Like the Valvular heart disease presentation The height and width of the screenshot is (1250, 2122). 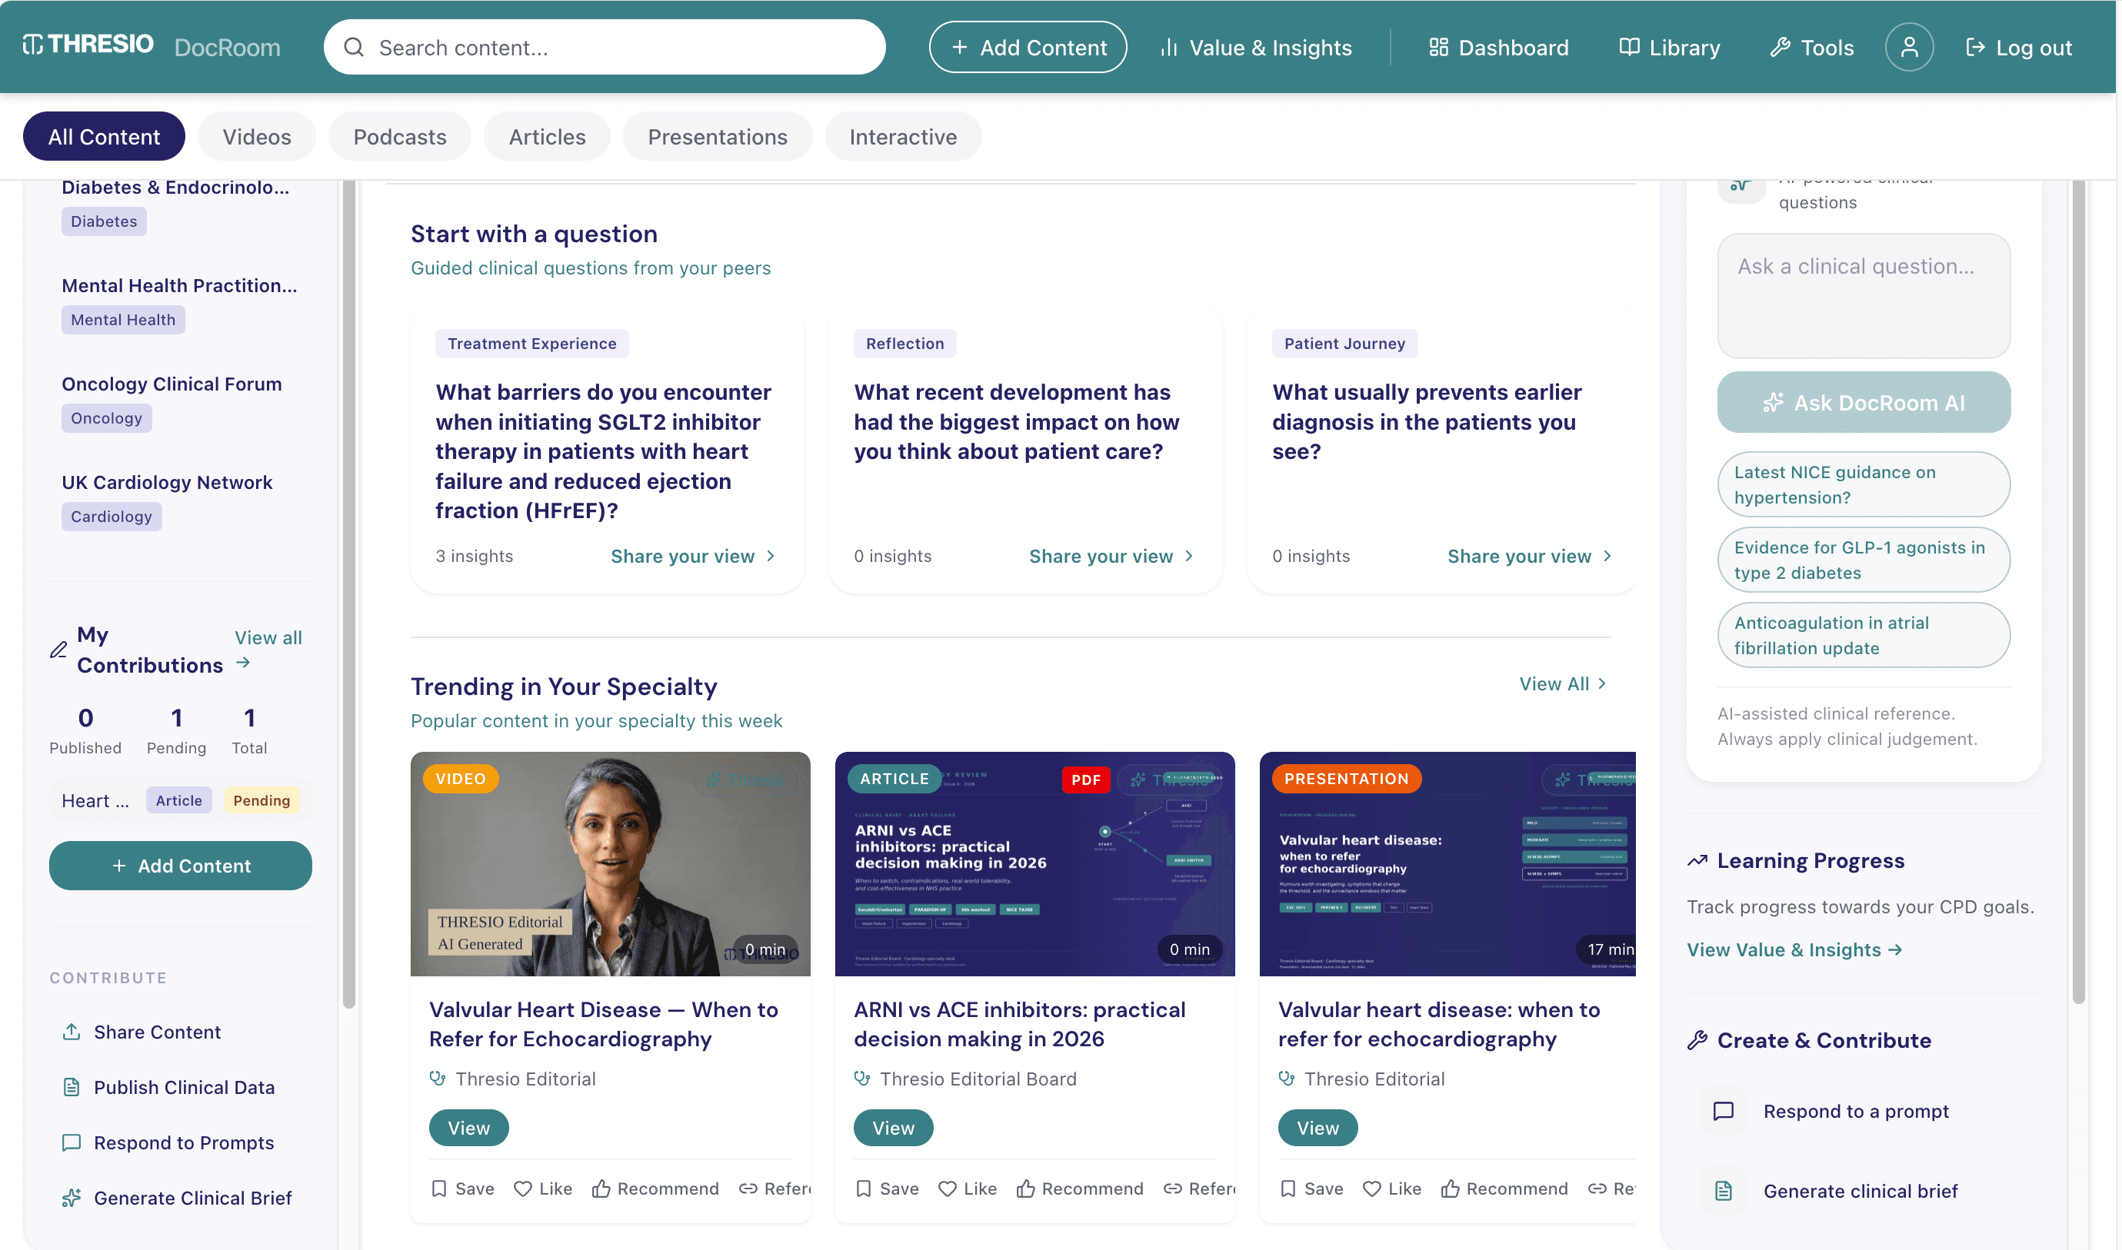point(1392,1188)
